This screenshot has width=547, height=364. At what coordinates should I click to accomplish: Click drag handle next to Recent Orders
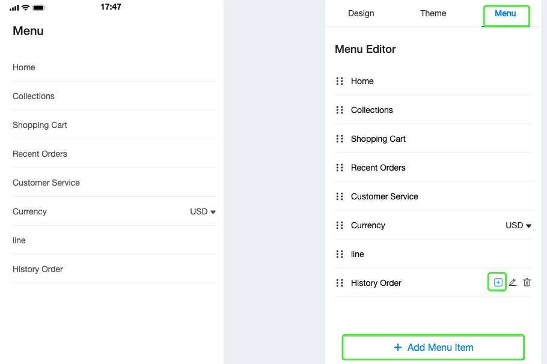point(340,168)
